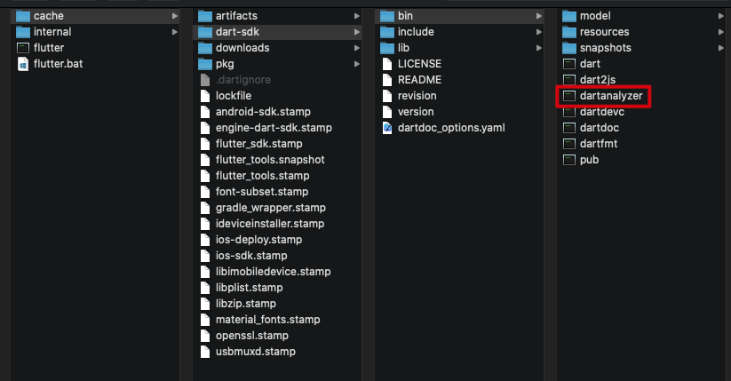731x381 pixels.
Task: Click the include folder icon
Action: pyautogui.click(x=387, y=32)
